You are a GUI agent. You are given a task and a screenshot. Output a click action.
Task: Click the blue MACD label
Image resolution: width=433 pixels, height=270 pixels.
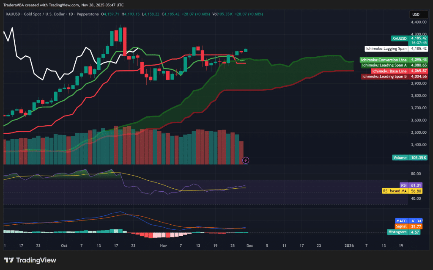point(401,221)
